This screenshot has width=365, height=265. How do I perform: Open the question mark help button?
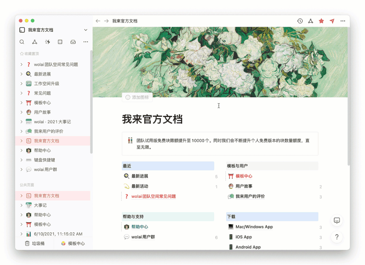pos(337,237)
